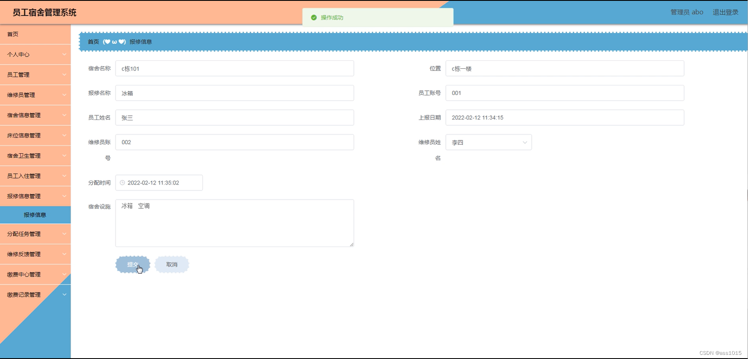
Task: Click chevron arrow beside 维修反馈管理
Action: coord(64,254)
